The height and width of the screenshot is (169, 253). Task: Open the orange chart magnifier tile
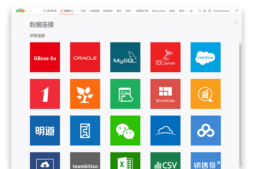click(x=205, y=94)
